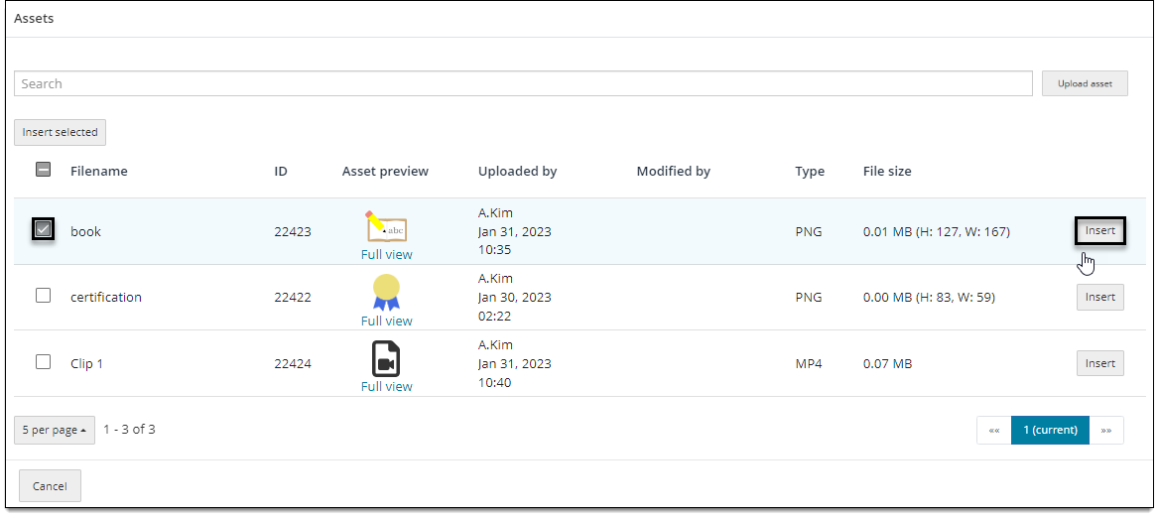Insert the certification asset
This screenshot has height=518, width=1159.
click(1099, 297)
